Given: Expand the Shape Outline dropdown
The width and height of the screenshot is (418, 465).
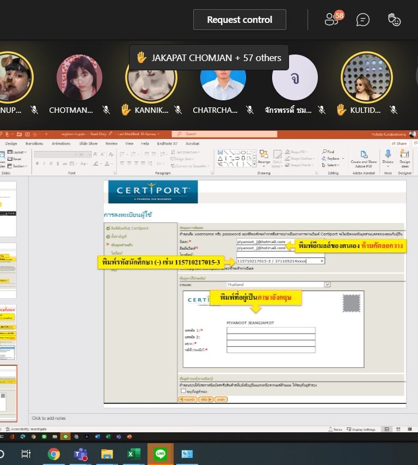Looking at the screenshot, I should click(x=300, y=158).
